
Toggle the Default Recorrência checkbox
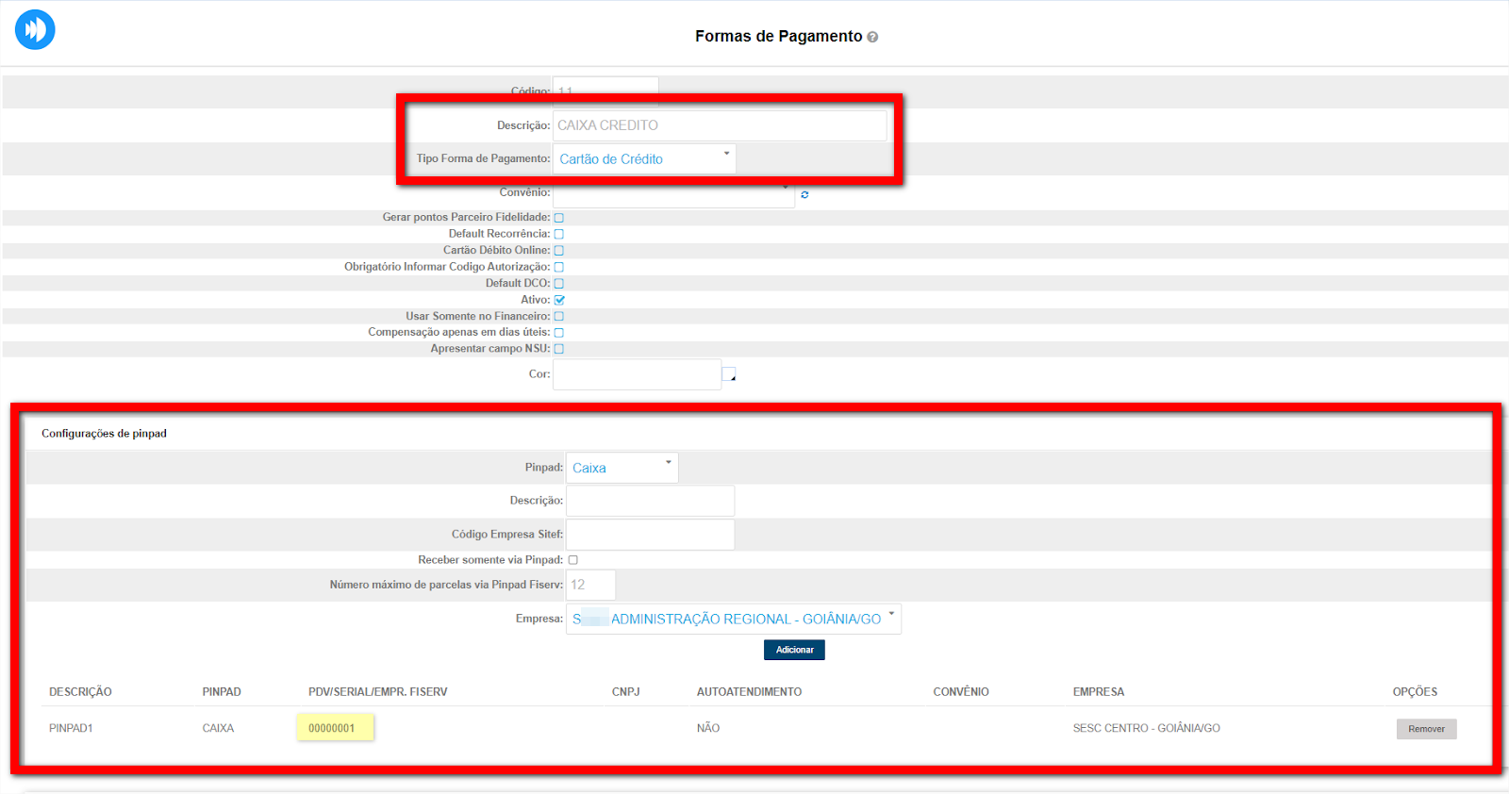559,234
